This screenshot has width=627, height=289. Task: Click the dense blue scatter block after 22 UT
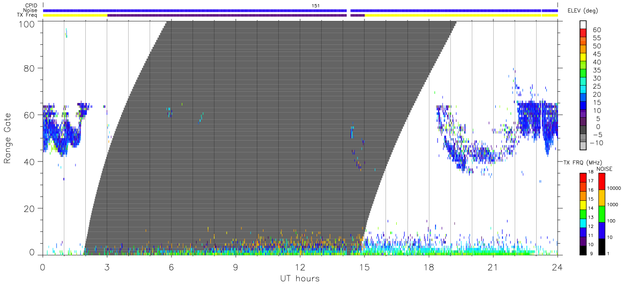tap(537, 122)
